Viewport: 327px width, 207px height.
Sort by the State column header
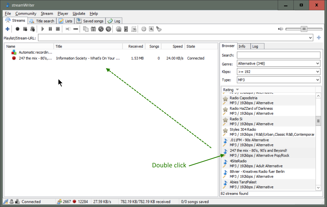click(201, 46)
